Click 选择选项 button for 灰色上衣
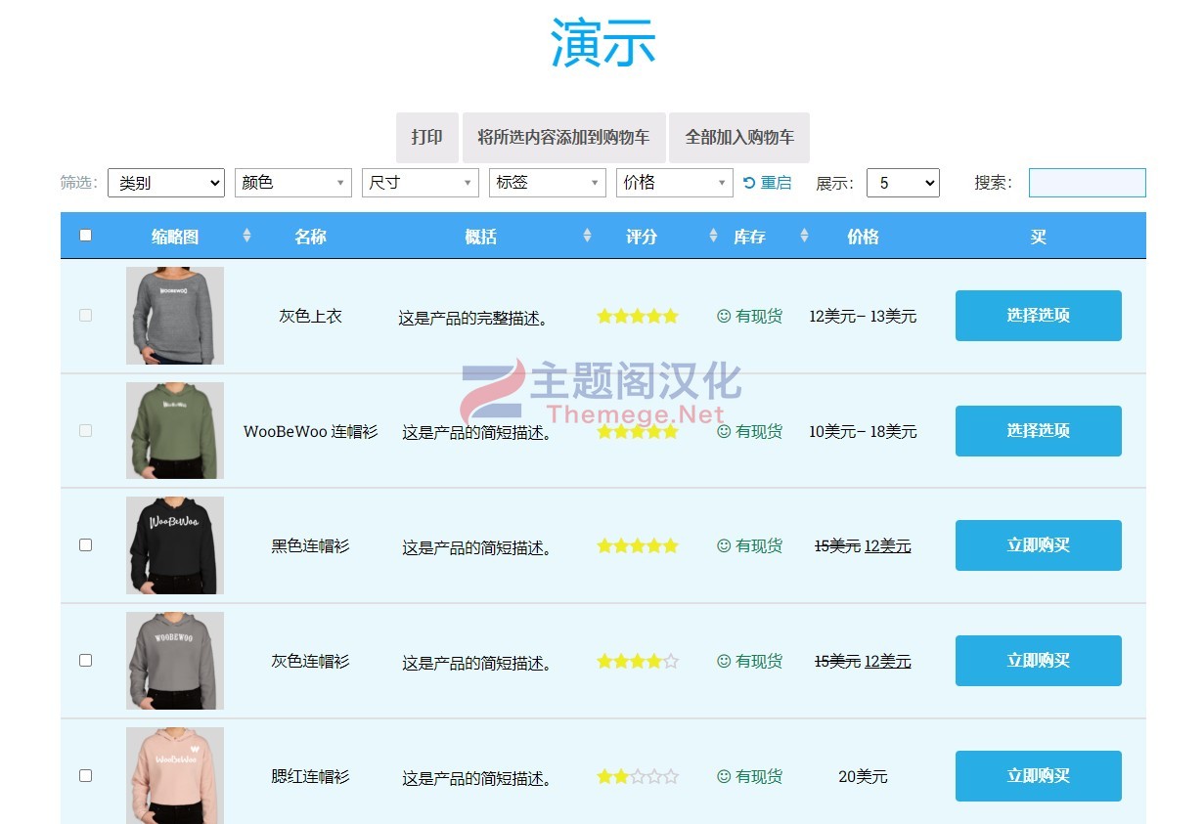This screenshot has height=824, width=1204. [x=1039, y=316]
